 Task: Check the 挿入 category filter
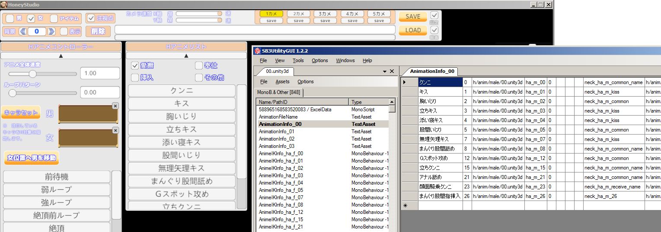tap(135, 78)
